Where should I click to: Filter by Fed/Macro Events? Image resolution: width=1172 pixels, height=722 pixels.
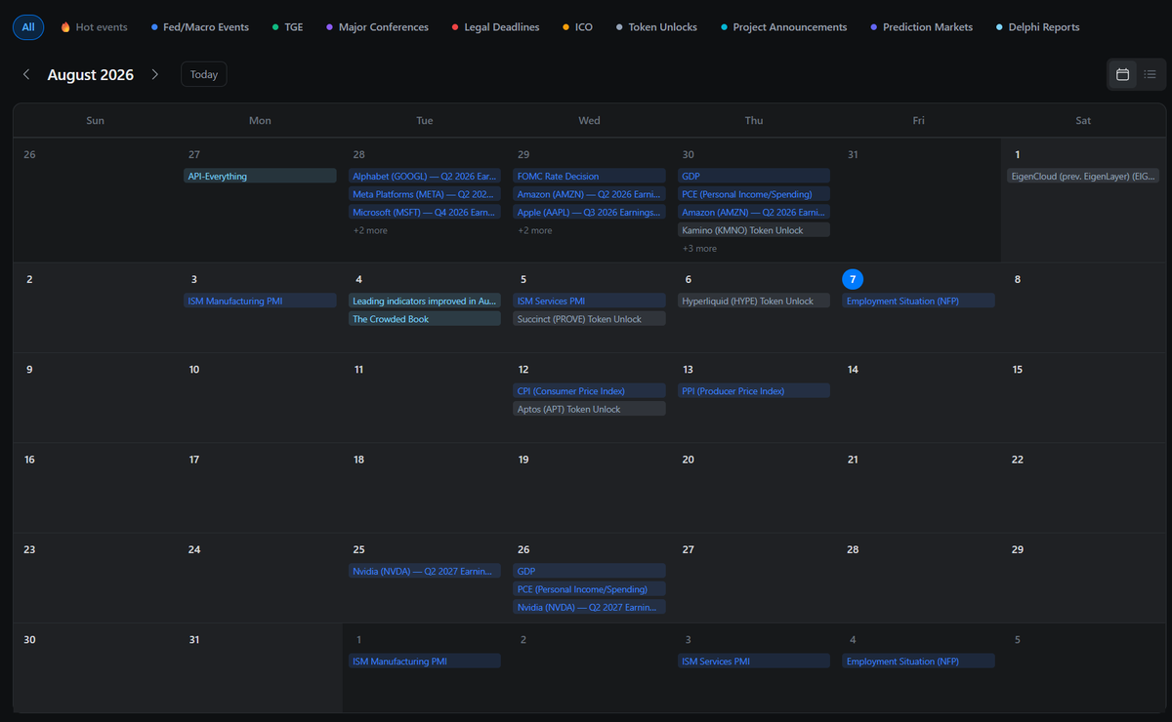(x=200, y=27)
